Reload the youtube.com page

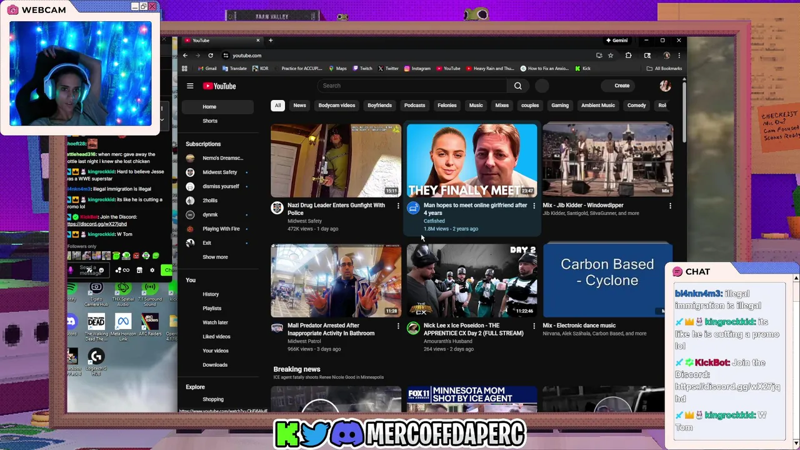tap(211, 56)
